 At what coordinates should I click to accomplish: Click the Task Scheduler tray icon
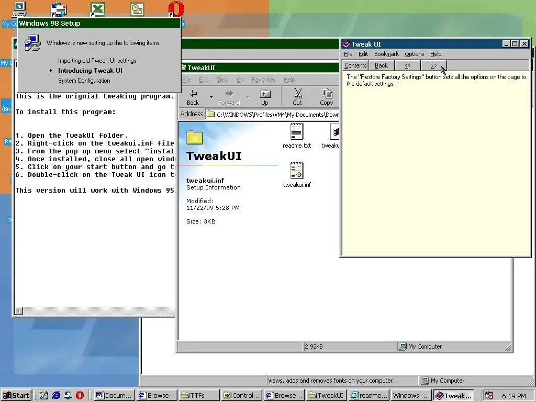point(488,396)
